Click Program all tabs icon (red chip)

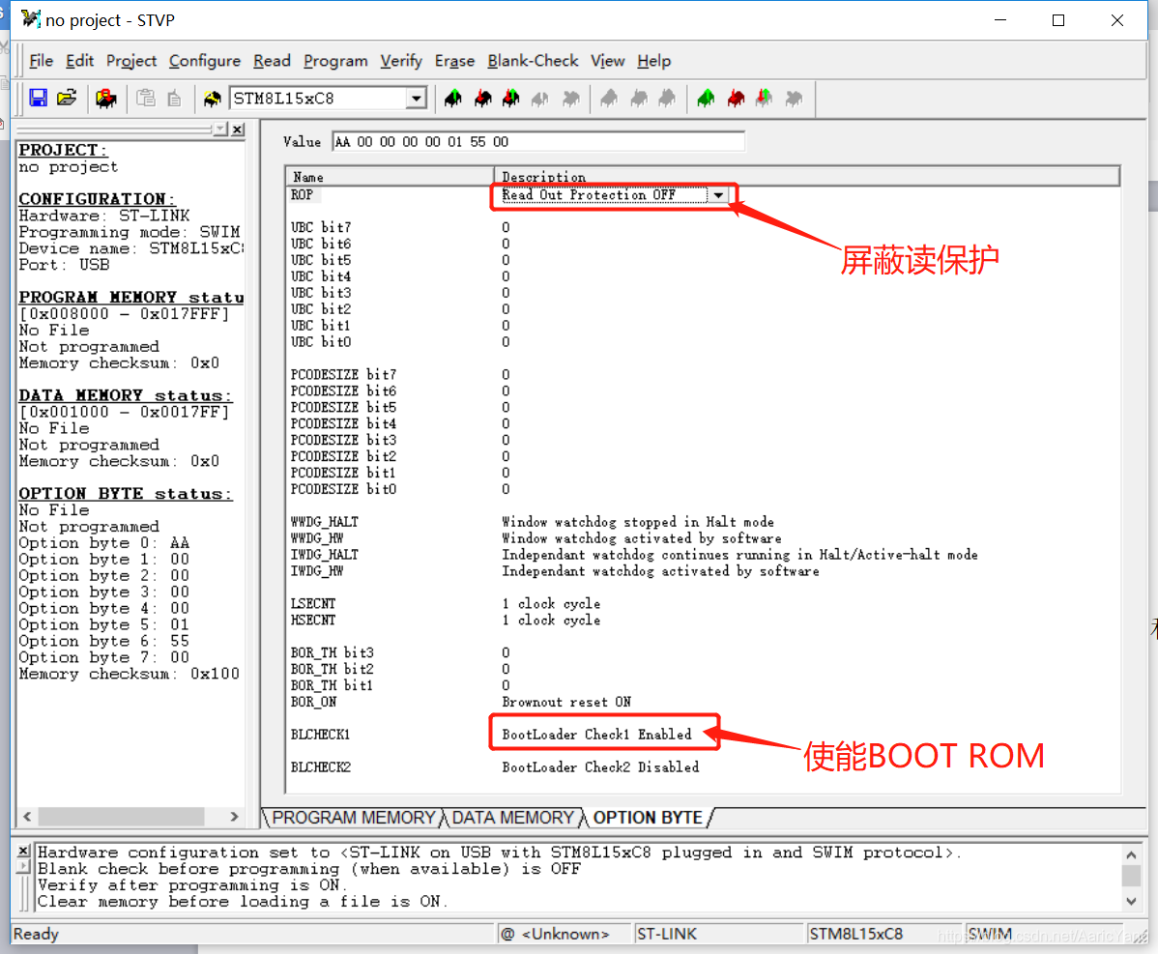point(737,99)
